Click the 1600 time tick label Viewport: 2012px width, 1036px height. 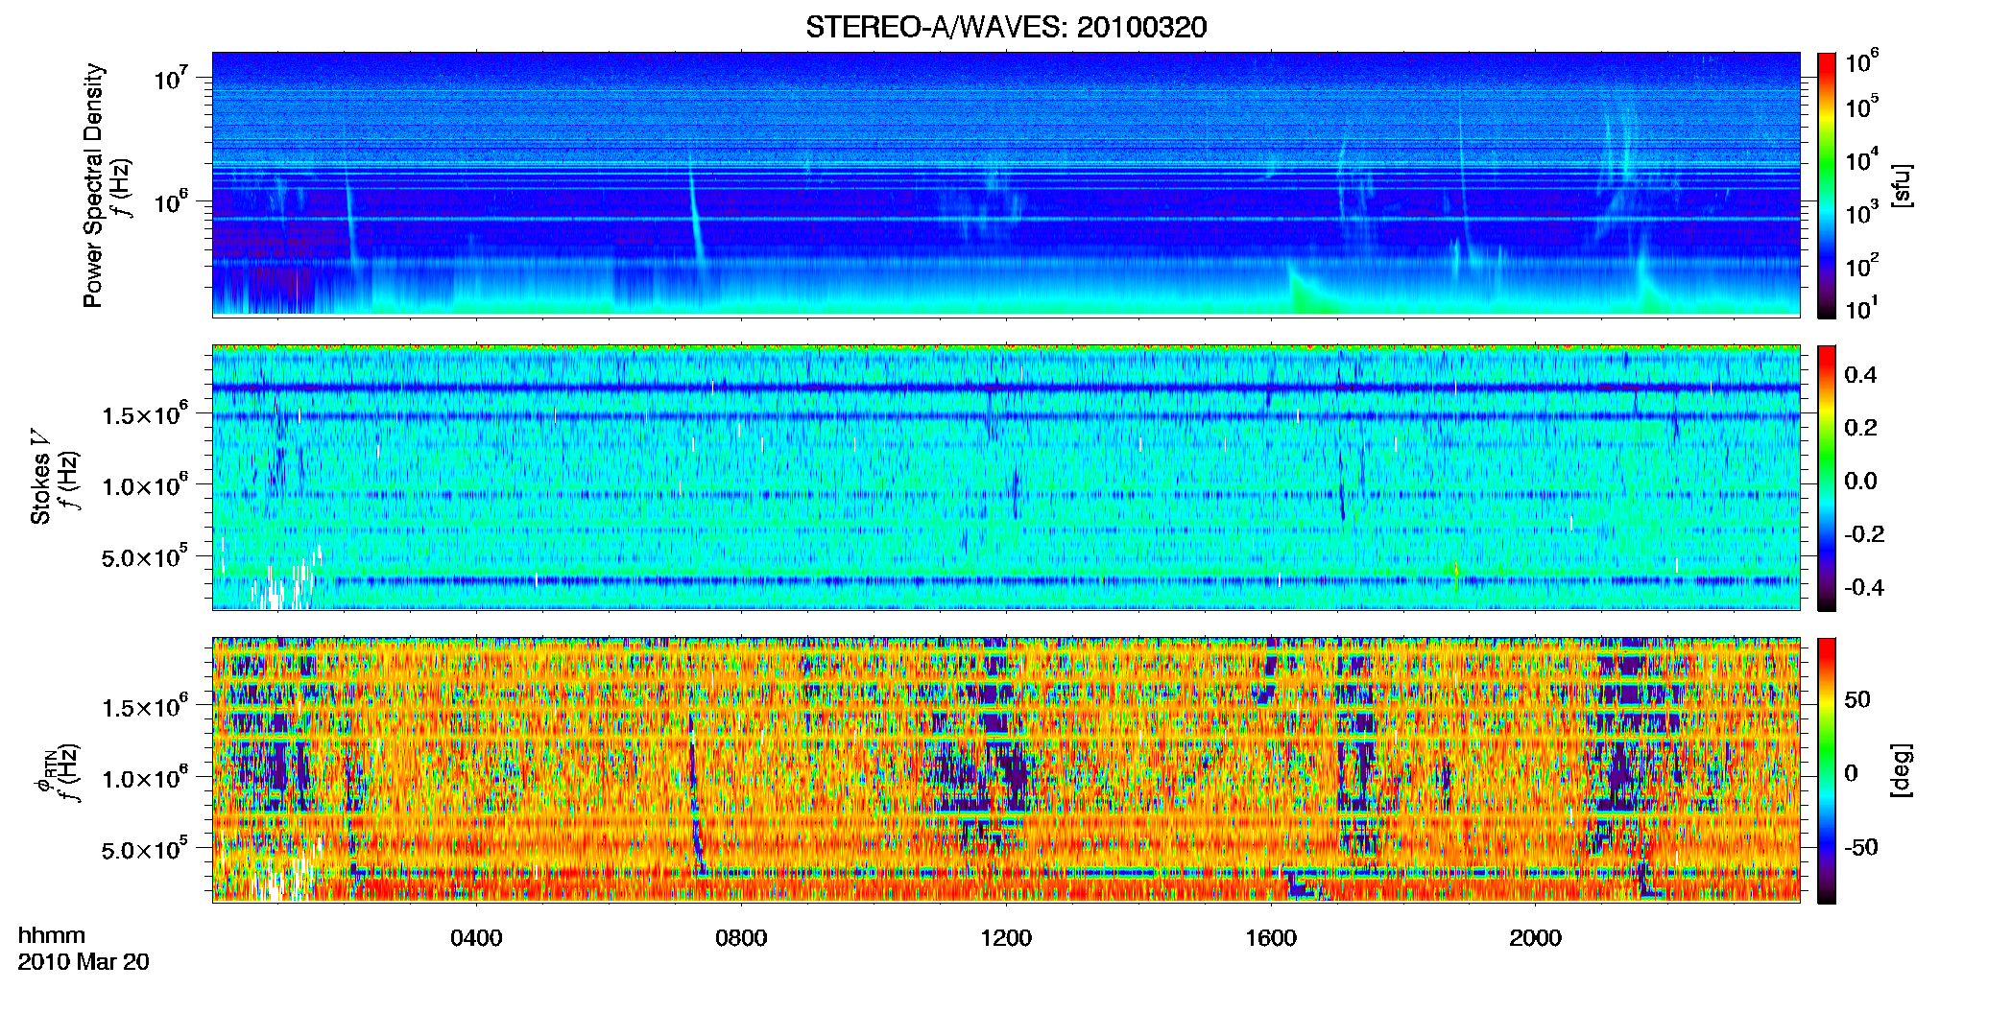pyautogui.click(x=1271, y=938)
